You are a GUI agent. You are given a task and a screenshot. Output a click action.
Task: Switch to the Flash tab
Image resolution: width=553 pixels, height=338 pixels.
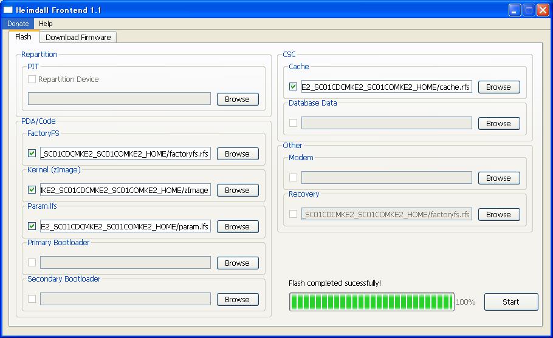24,36
